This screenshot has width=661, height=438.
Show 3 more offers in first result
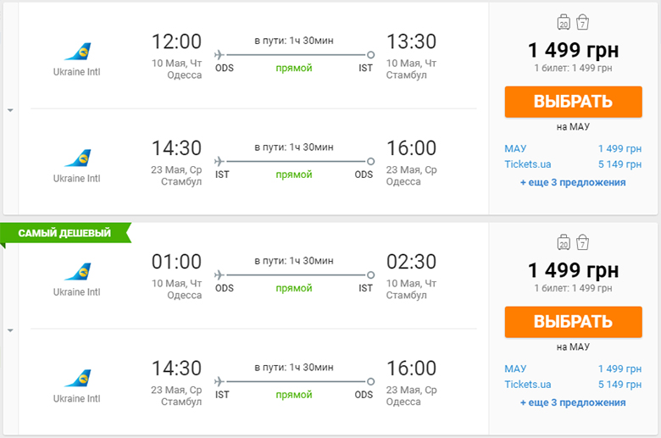coord(573,182)
